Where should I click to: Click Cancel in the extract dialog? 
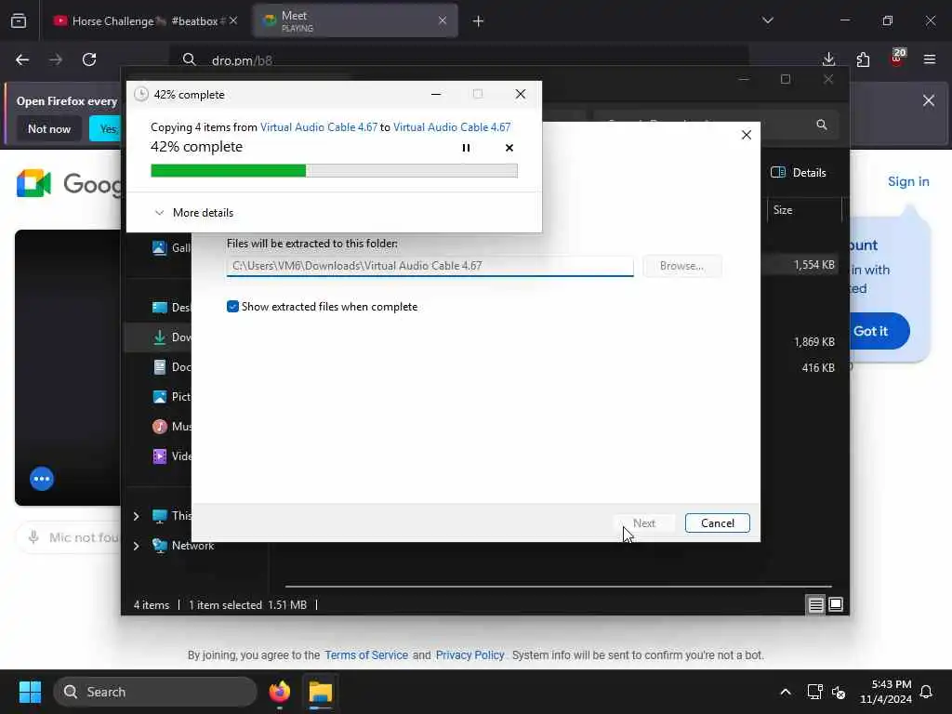click(717, 523)
